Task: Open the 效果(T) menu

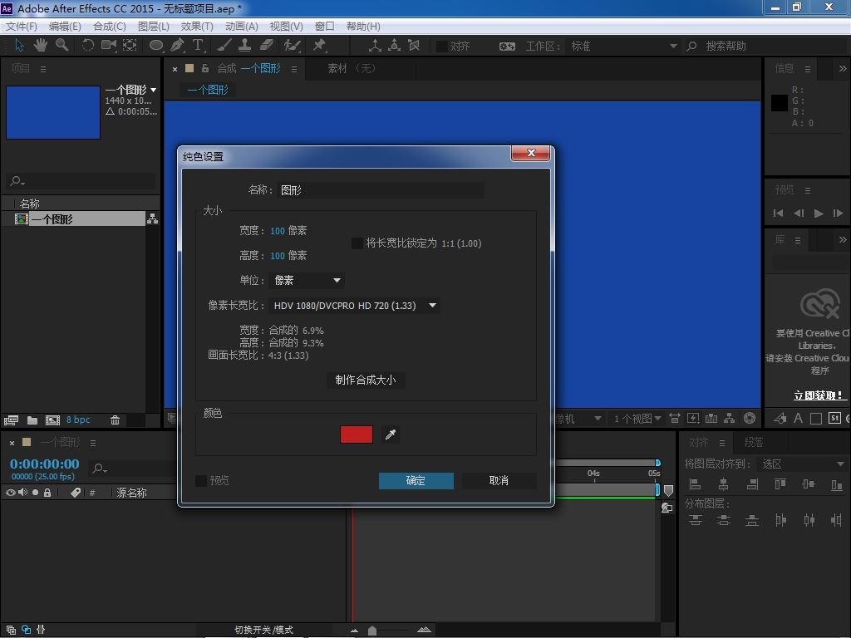Action: pyautogui.click(x=197, y=26)
